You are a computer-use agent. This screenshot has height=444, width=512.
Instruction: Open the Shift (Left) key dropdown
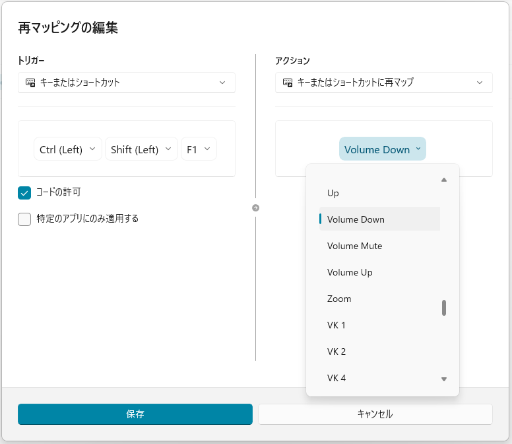tap(141, 149)
